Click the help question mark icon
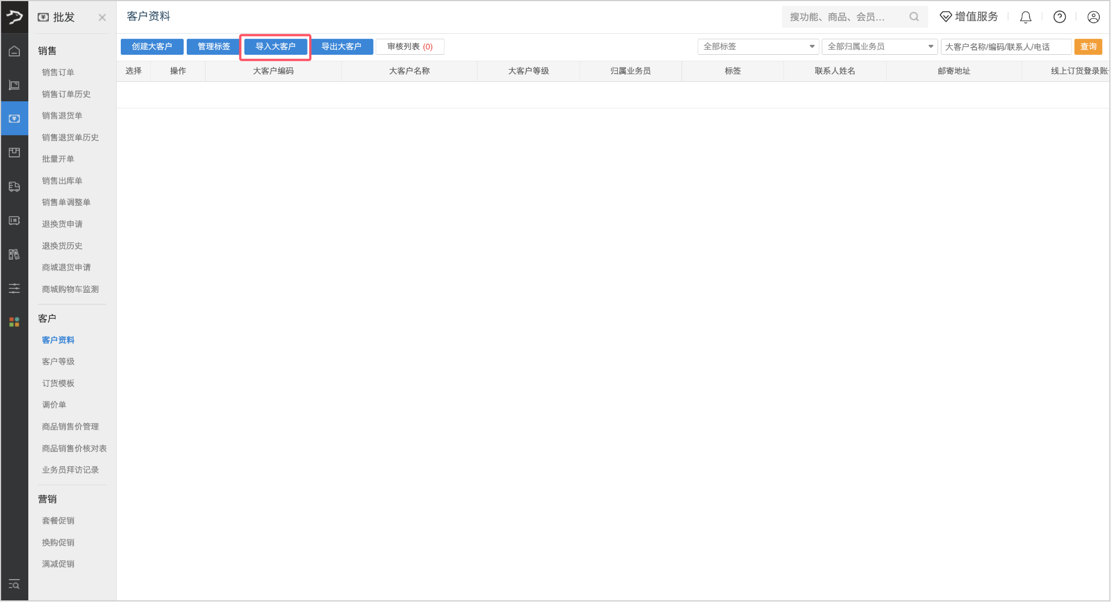Screen dimensions: 1111x602 (1059, 17)
